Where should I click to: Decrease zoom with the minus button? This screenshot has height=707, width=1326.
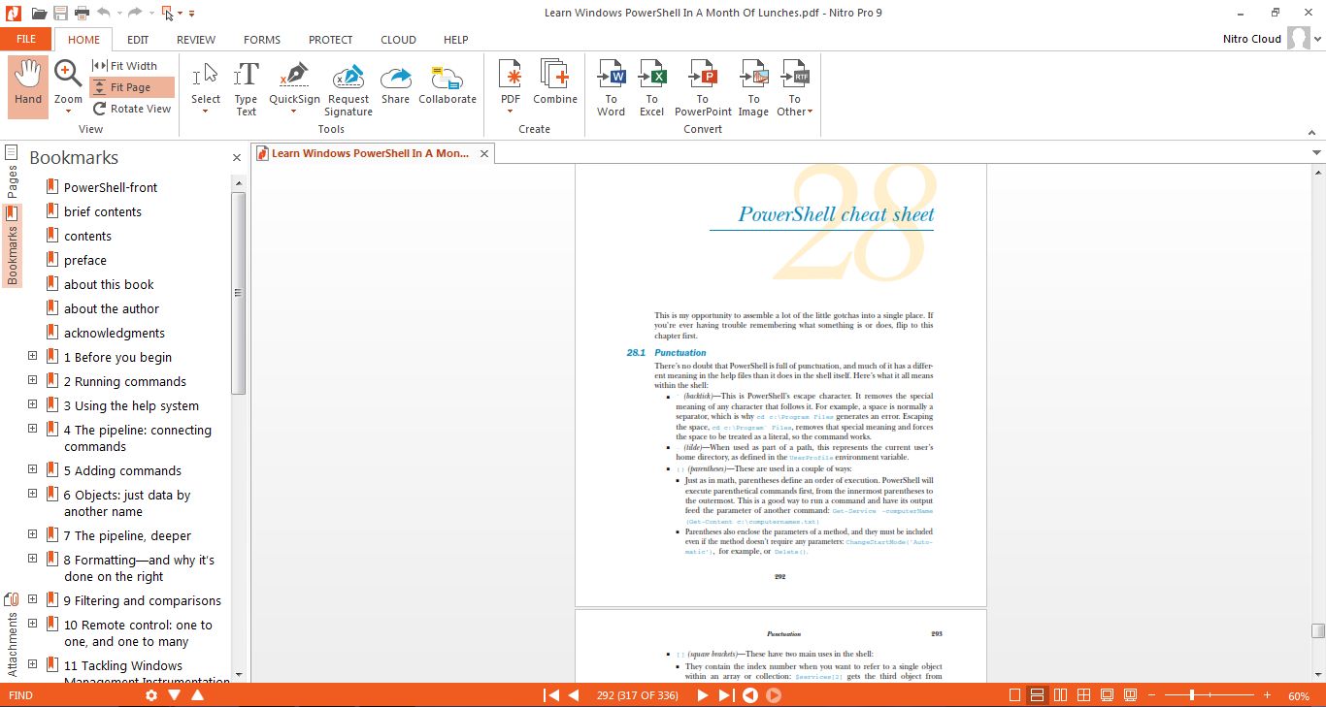click(x=1152, y=695)
